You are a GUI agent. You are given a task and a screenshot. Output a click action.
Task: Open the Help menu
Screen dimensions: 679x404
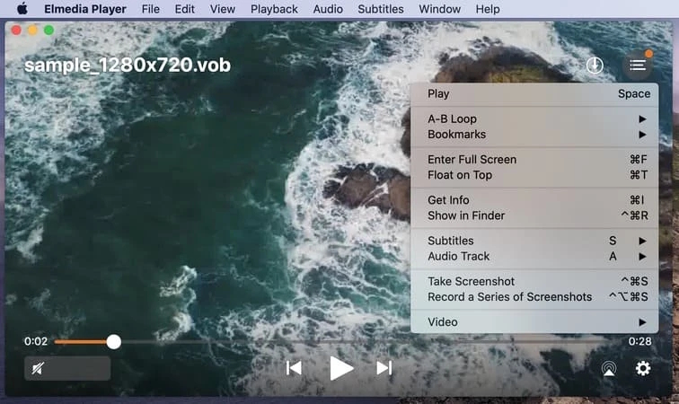(488, 9)
